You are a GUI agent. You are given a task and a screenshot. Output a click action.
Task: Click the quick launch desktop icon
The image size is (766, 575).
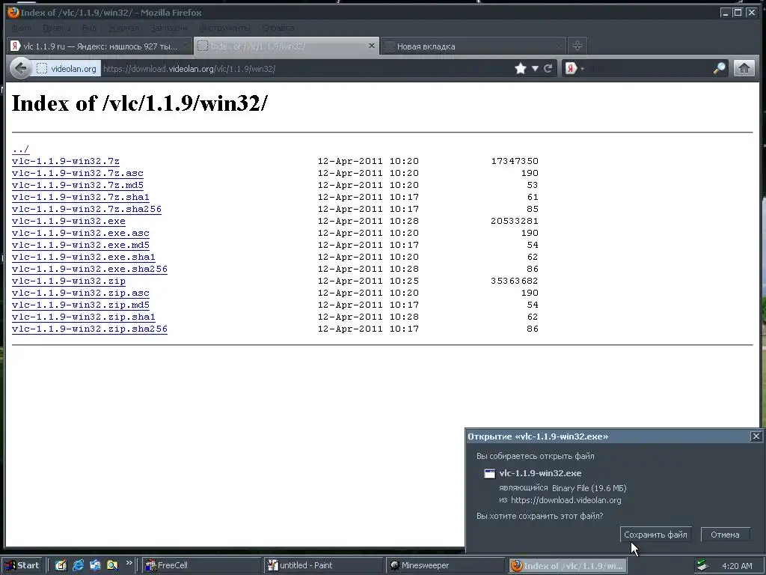(61, 565)
